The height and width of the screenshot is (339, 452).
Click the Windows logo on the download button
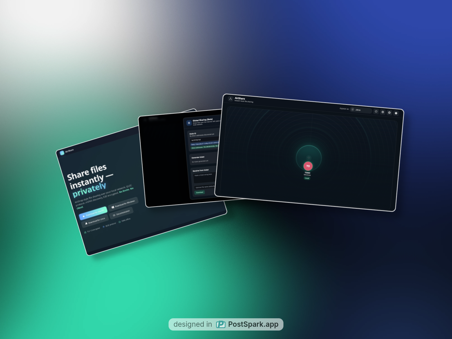coord(113,207)
